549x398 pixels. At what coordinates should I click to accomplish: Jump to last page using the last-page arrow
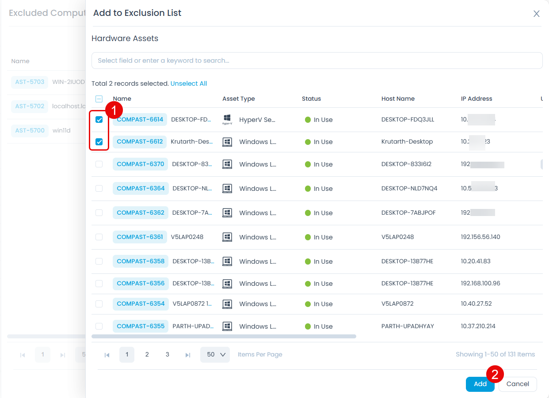(x=187, y=354)
